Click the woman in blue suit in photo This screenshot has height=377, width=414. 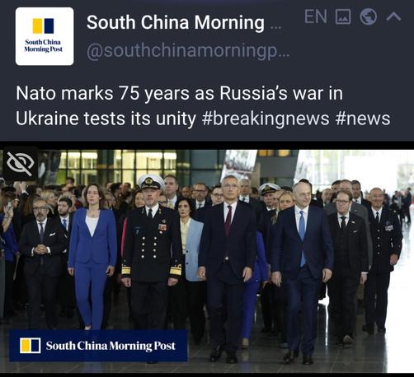click(92, 257)
